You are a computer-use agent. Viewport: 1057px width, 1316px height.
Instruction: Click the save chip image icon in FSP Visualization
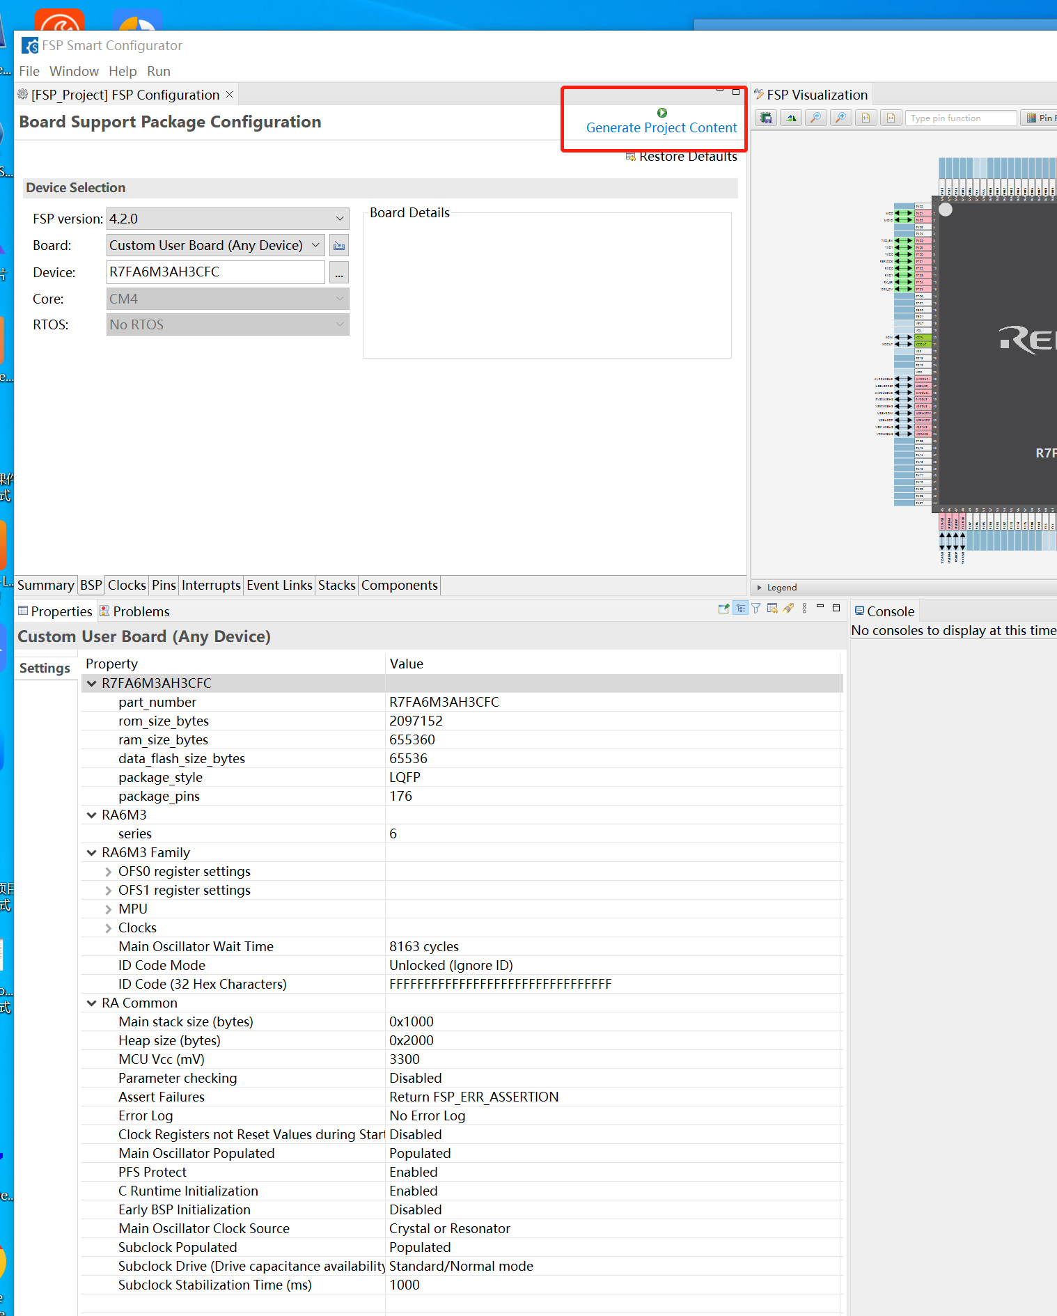(766, 118)
